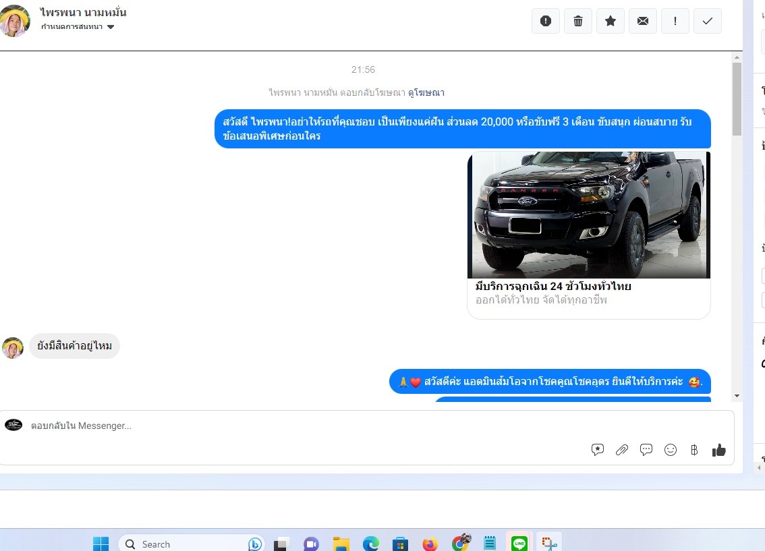Click ad subtitle ออกได้ทั่วไทย จัดได้ทุกอาชีพ
The height and width of the screenshot is (551, 765).
(541, 300)
